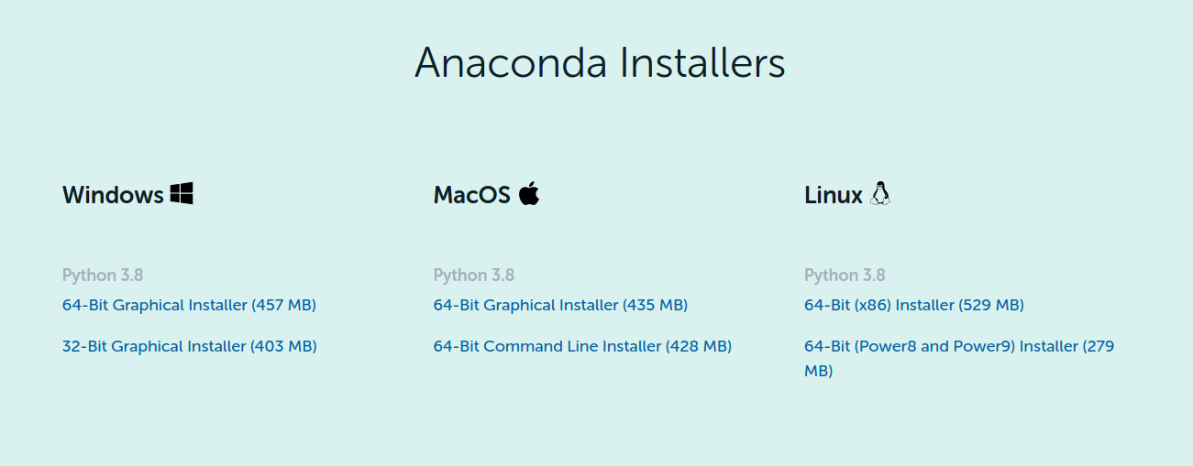The width and height of the screenshot is (1193, 466).
Task: Click the '(529 MB)' size in Linux link
Action: click(991, 305)
